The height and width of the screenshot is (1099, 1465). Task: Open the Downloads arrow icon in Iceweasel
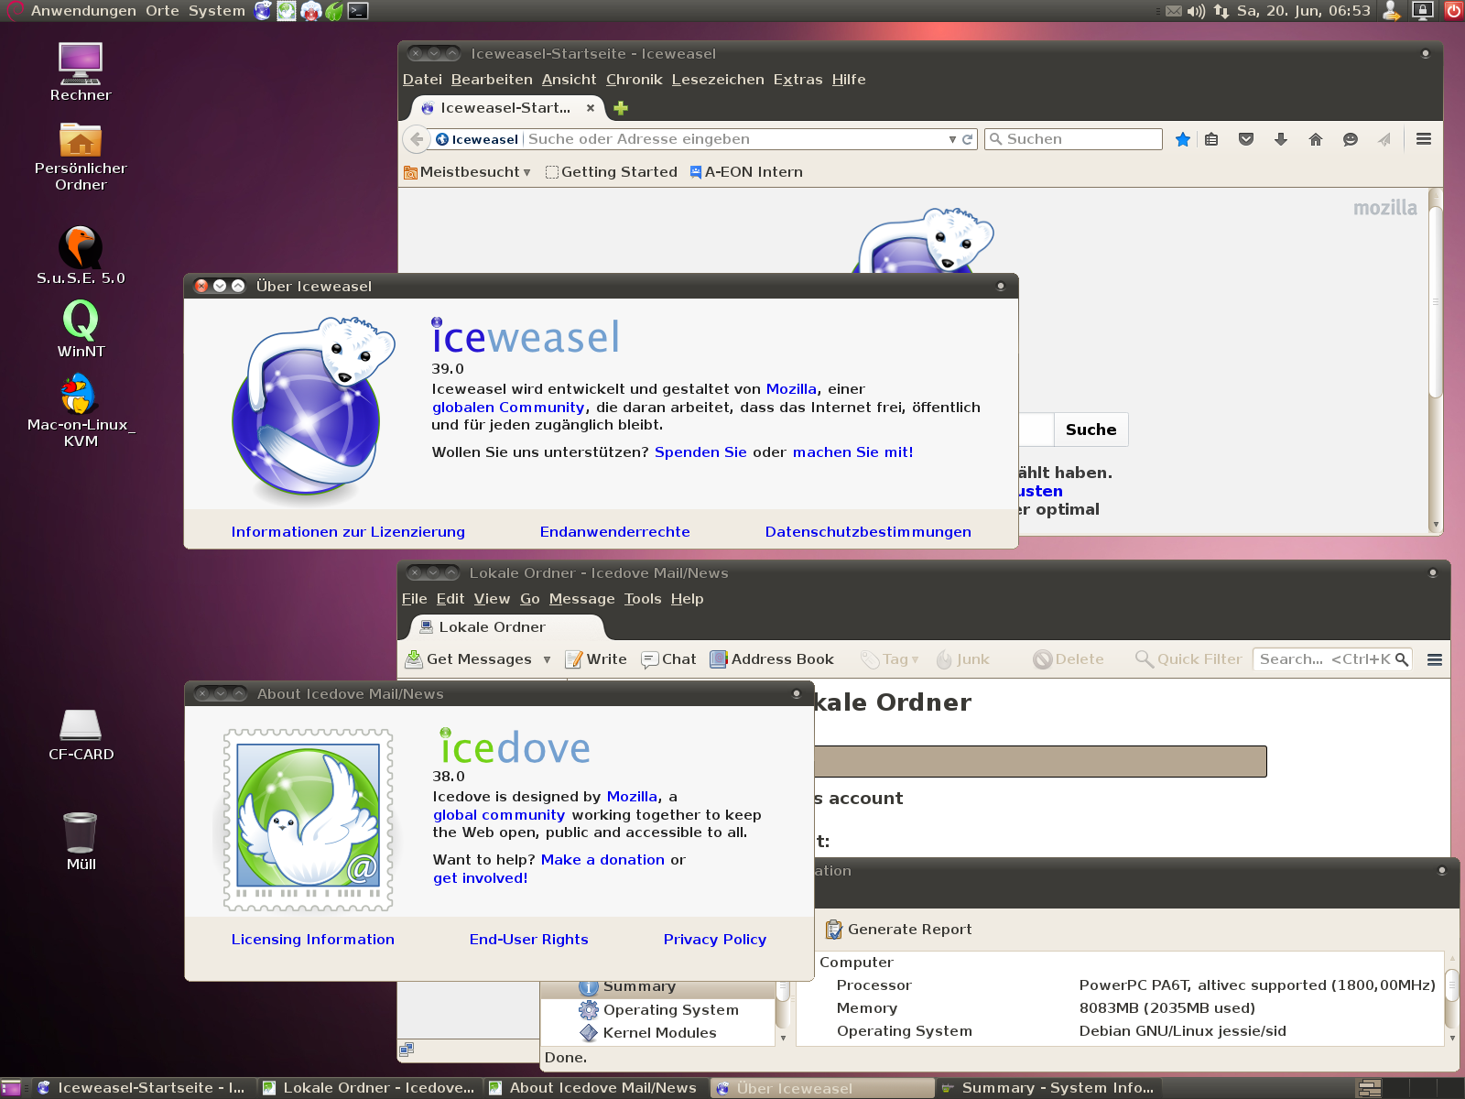click(x=1281, y=139)
